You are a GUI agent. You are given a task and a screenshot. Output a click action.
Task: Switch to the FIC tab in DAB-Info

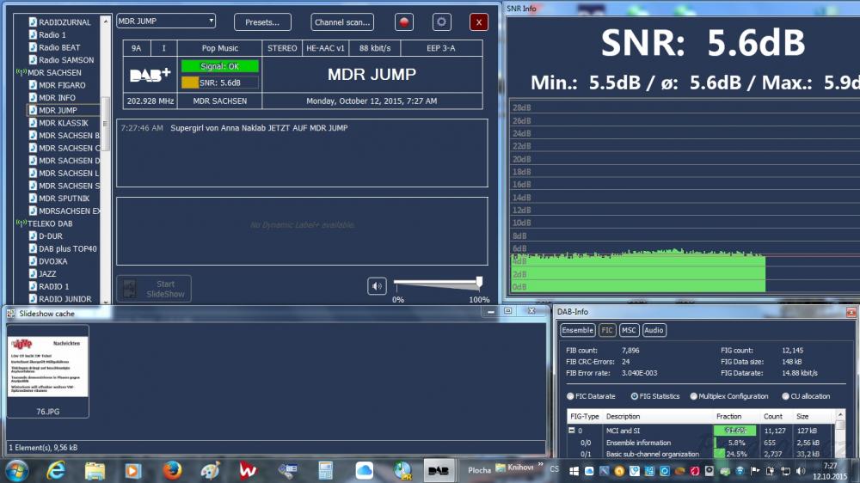tap(606, 330)
